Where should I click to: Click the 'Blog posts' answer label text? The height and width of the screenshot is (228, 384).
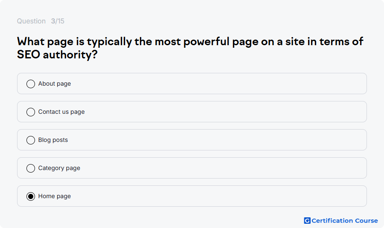[53, 140]
